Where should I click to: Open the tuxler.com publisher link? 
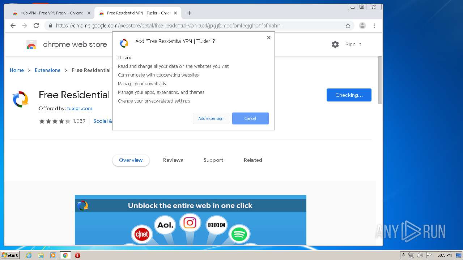click(x=80, y=108)
